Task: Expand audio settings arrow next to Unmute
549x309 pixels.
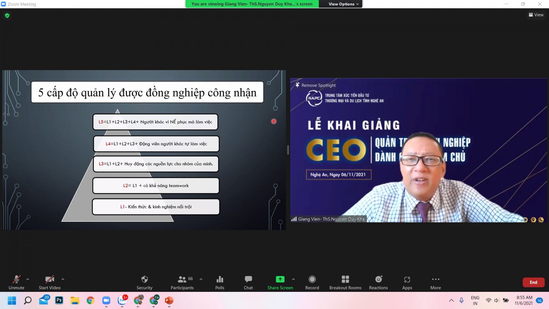Action: tap(28, 279)
